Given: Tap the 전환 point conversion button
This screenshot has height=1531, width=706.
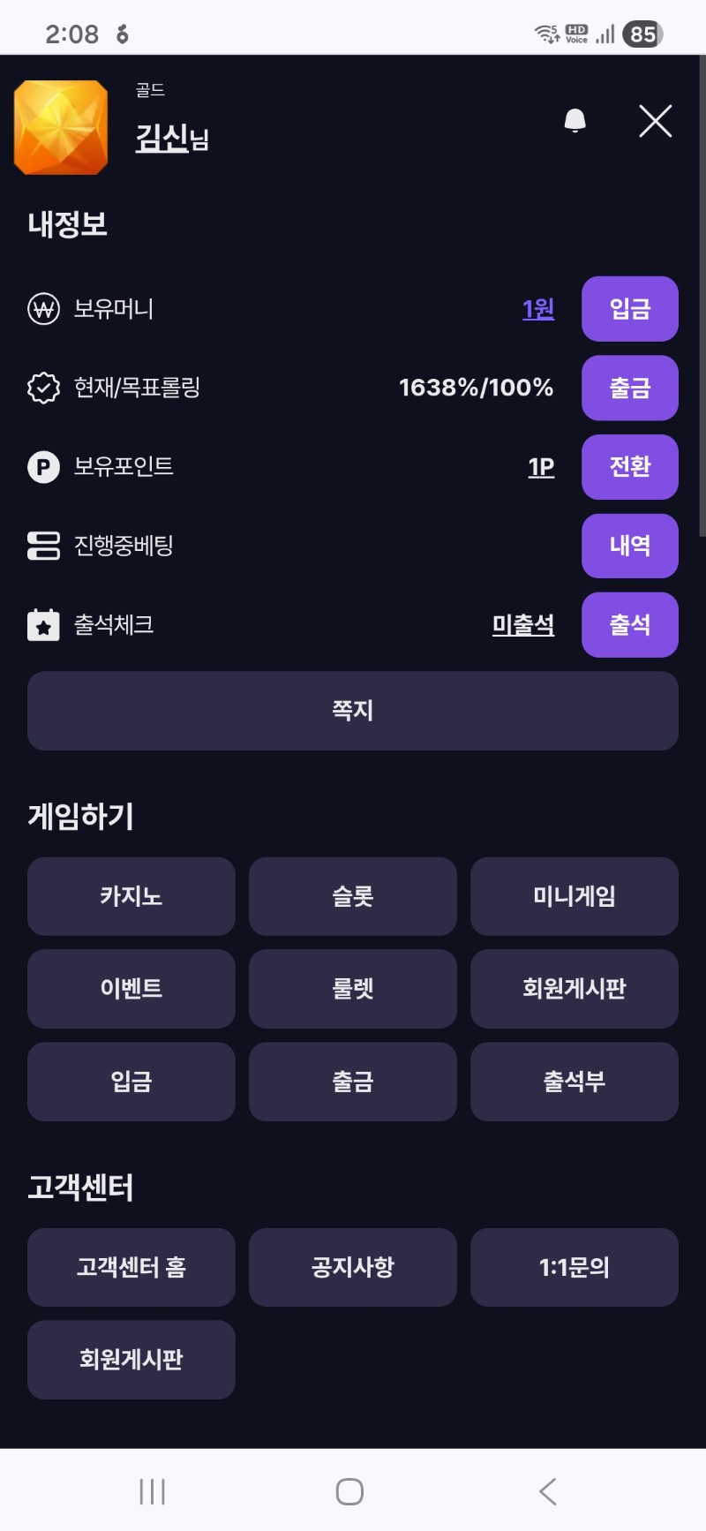Looking at the screenshot, I should [629, 466].
